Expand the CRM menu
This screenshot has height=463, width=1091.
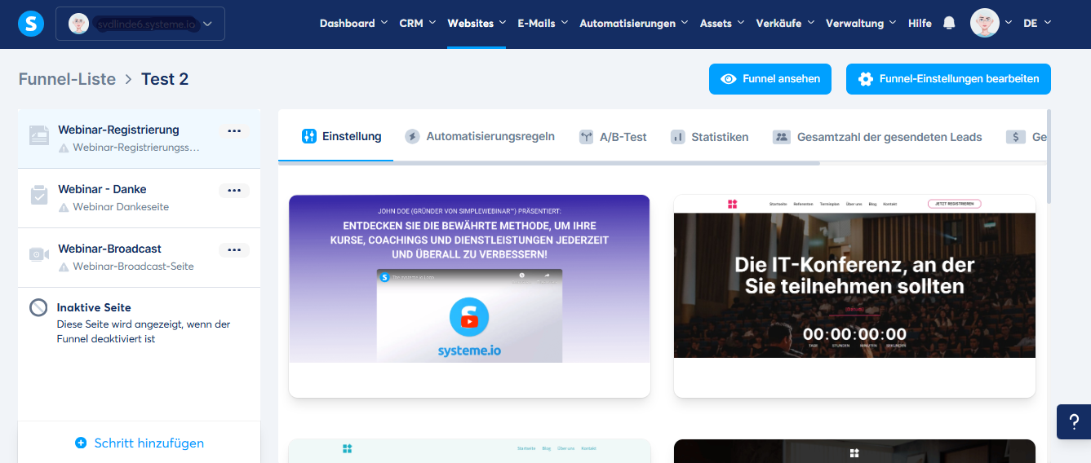pos(418,24)
